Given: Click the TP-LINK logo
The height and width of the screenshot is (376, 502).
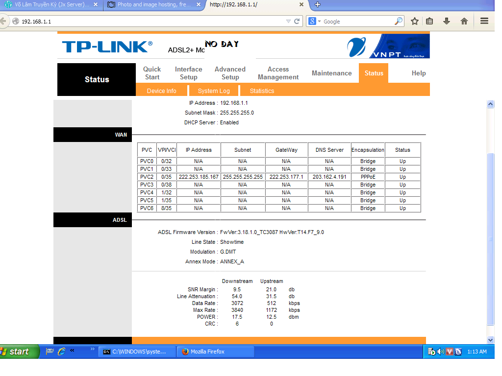Looking at the screenshot, I should click(107, 47).
